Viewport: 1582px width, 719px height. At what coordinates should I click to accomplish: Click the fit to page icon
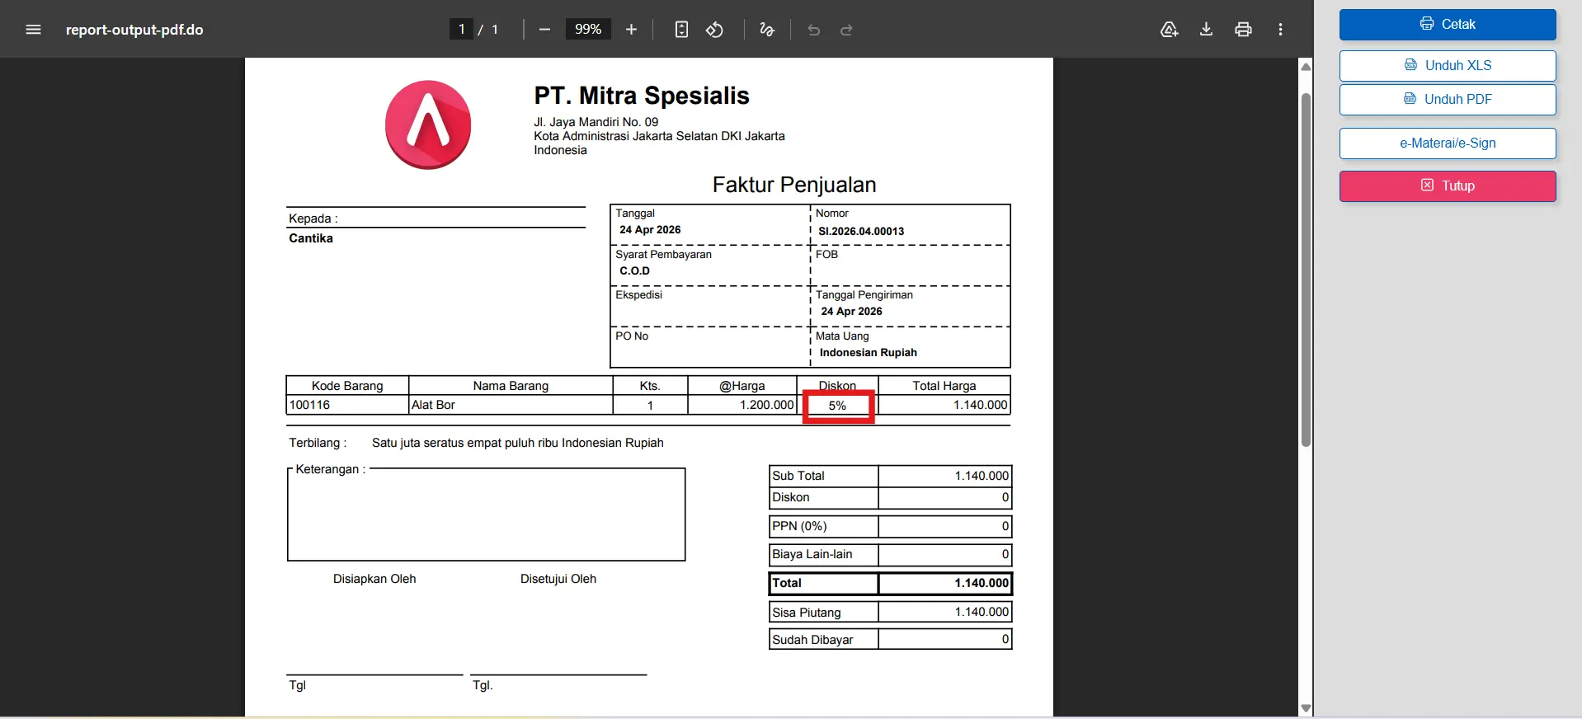pos(681,30)
